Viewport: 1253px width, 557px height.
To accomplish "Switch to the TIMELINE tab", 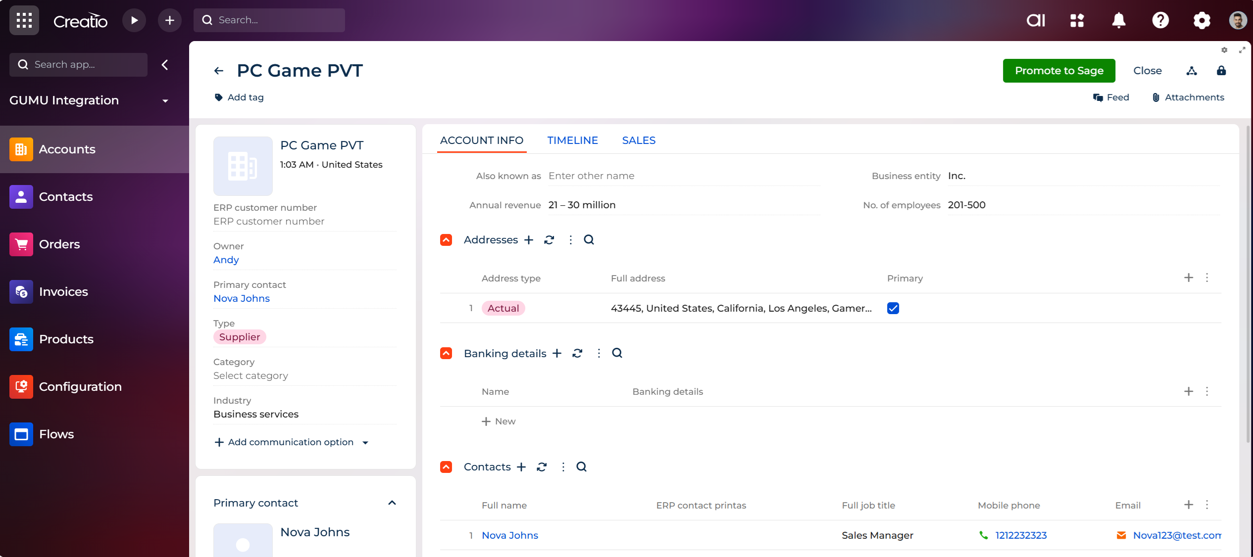I will (x=572, y=140).
